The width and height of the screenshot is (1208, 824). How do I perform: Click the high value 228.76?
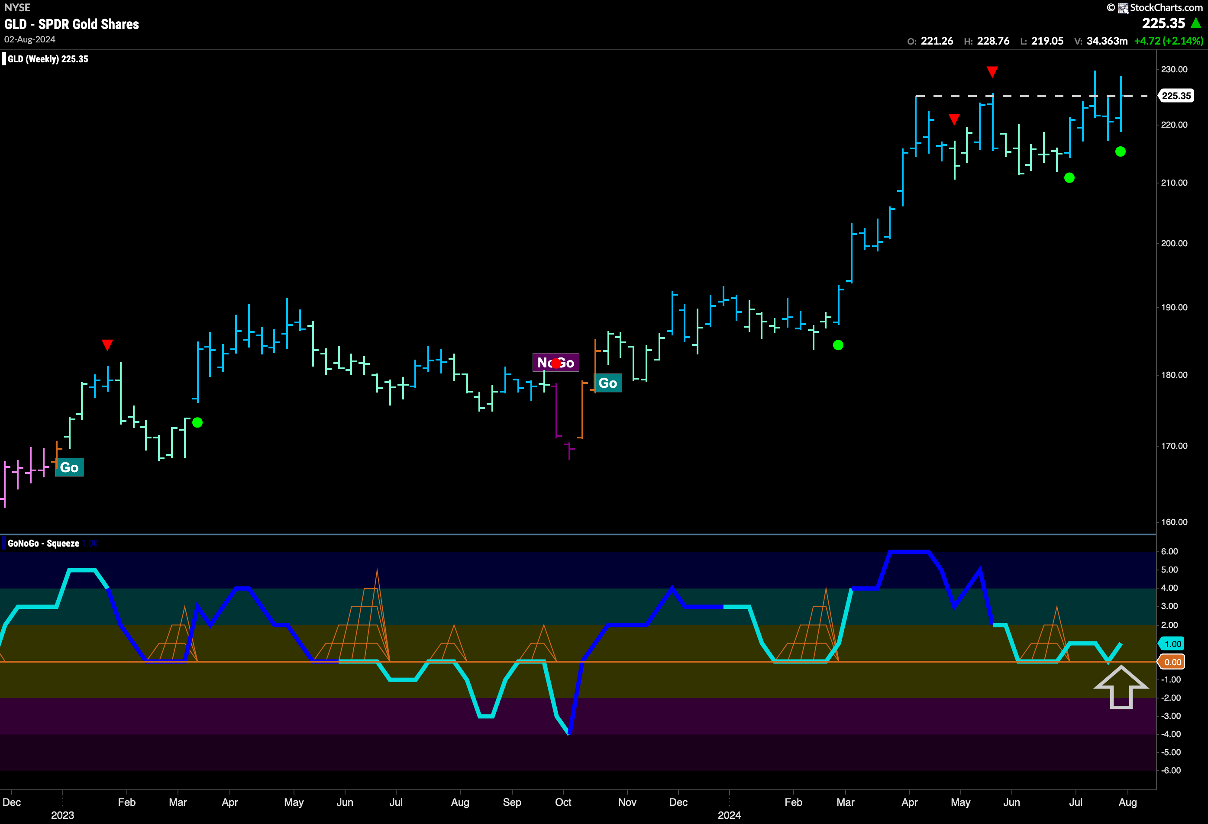click(993, 41)
